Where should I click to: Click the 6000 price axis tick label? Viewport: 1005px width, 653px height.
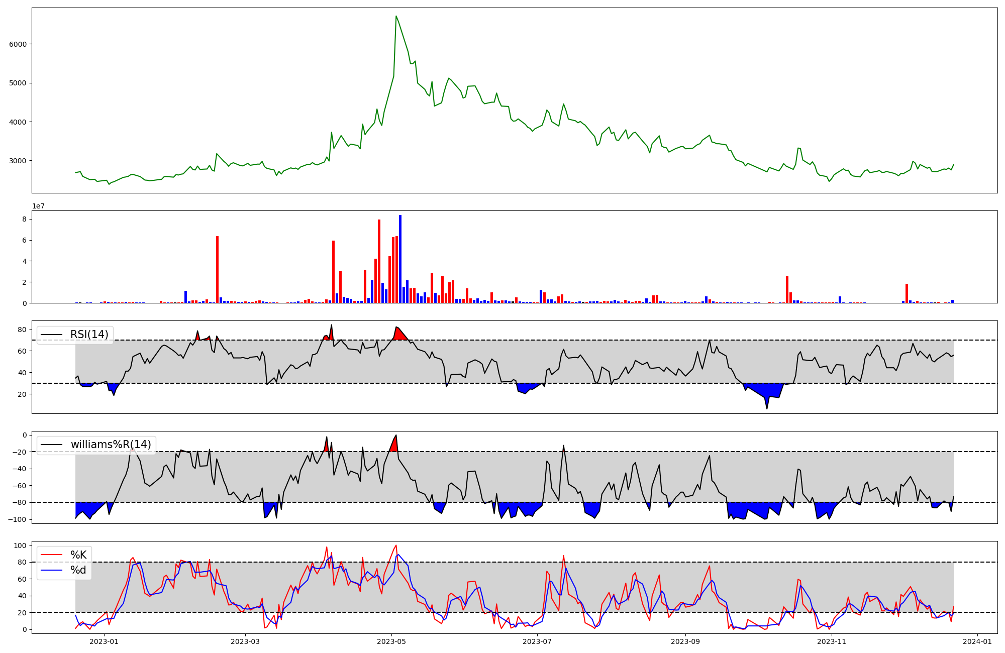(18, 44)
